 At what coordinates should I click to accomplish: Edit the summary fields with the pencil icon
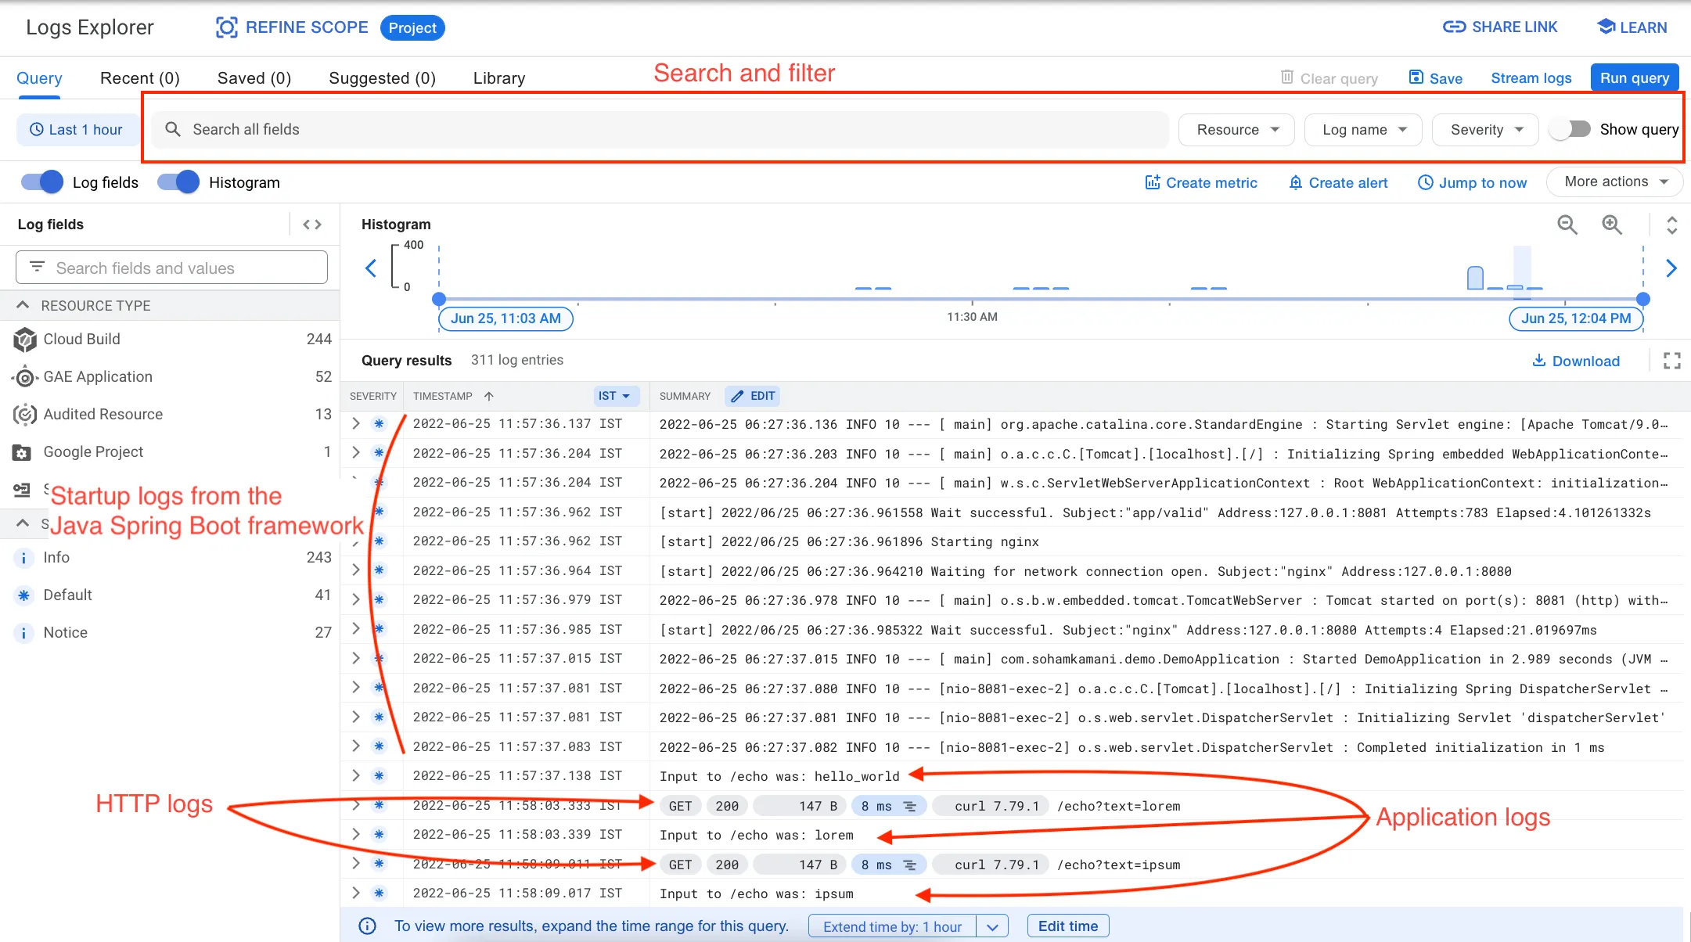752,396
